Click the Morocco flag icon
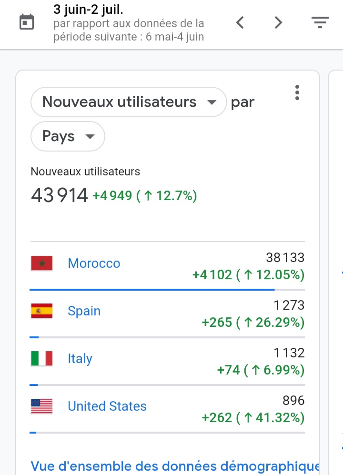Screen dimensions: 343x475 [42, 263]
